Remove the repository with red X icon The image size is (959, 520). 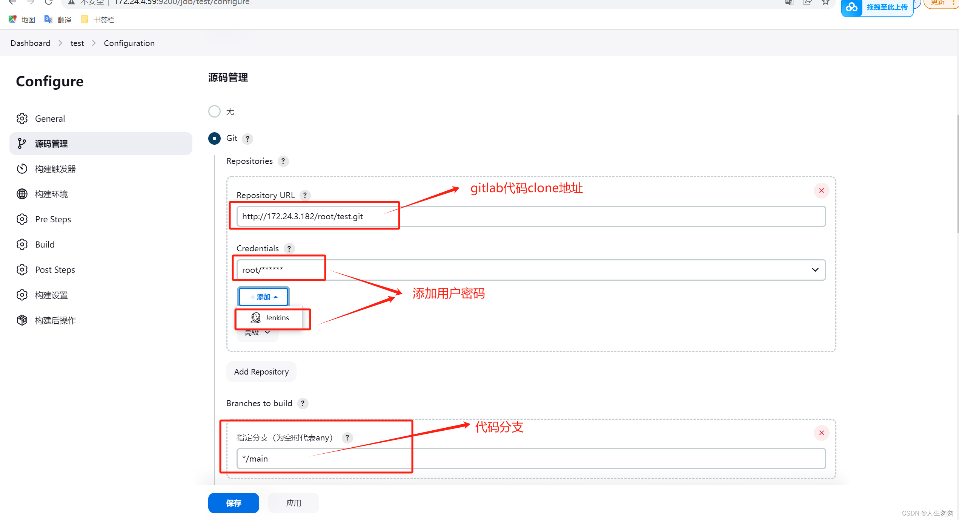[821, 191]
